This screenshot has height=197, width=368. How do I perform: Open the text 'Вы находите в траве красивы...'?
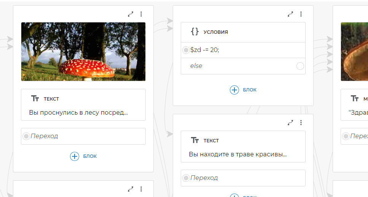pyautogui.click(x=238, y=154)
